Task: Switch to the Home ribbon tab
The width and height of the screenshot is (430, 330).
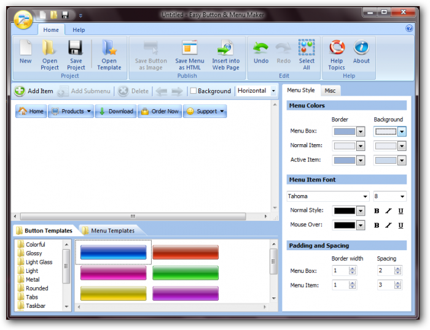Action: point(51,30)
